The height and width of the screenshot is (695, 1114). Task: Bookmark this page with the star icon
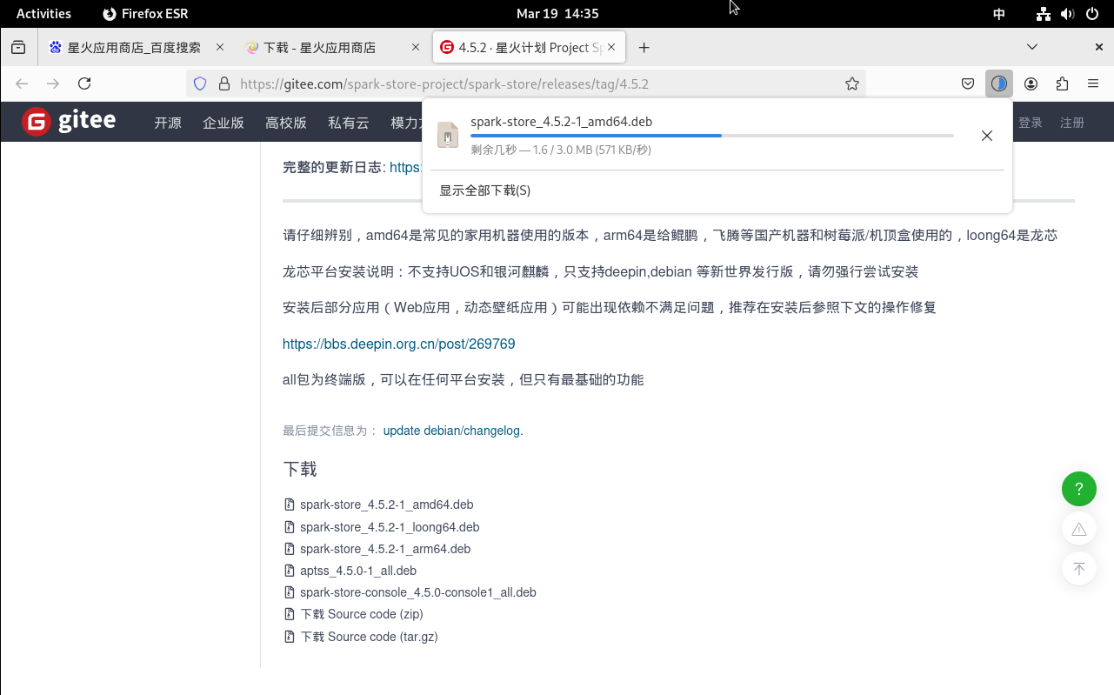[851, 84]
